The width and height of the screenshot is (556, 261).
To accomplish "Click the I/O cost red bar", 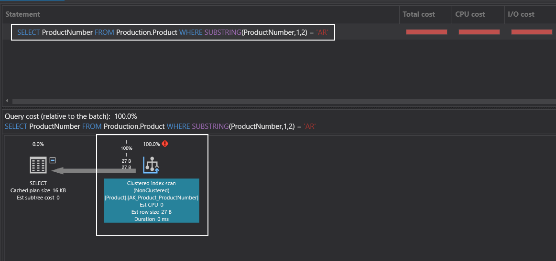I will pos(531,32).
